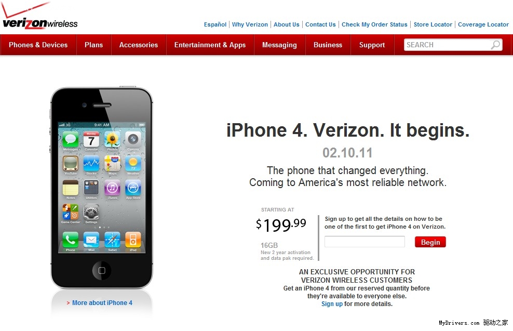
Task: Click the Safari icon on the iPhone dock
Action: (x=112, y=240)
